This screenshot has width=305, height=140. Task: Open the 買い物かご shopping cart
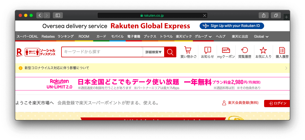(x=188, y=52)
